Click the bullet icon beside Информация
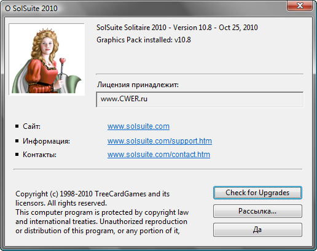317x251 pixels. (x=17, y=141)
